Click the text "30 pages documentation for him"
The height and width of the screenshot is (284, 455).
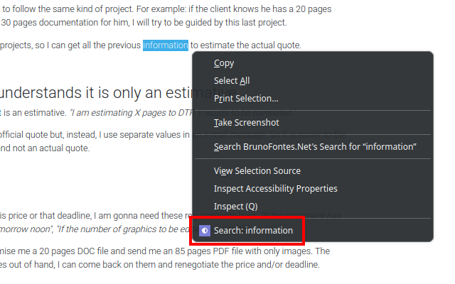click(65, 23)
